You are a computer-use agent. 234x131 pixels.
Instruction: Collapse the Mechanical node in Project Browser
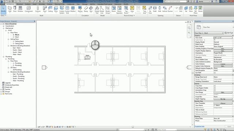point(3,28)
